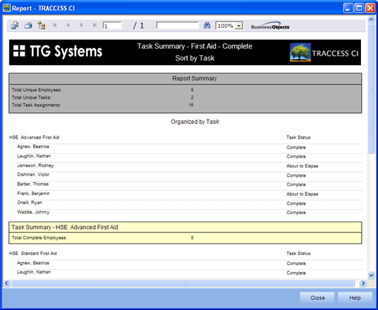
Task: Click 'Agnew, Beatrice' under Standard First Aid
Action: pyautogui.click(x=33, y=263)
